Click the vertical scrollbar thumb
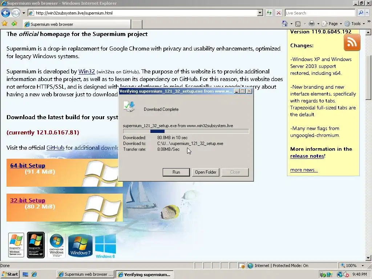This screenshot has width=372, height=279. pyautogui.click(x=368, y=78)
